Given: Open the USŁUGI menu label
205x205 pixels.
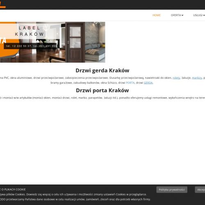Looking at the screenshot, I should [x=198, y=15].
